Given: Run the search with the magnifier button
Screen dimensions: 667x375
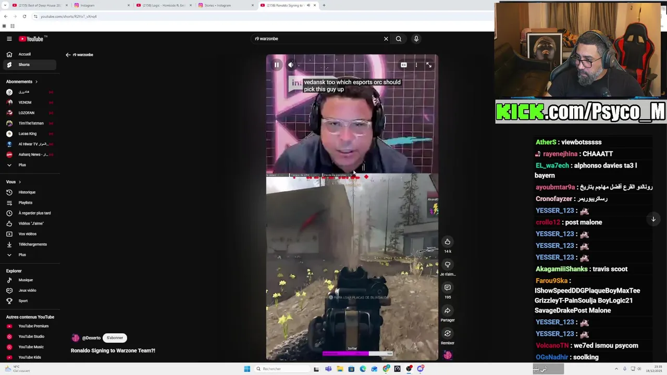Looking at the screenshot, I should pyautogui.click(x=399, y=39).
